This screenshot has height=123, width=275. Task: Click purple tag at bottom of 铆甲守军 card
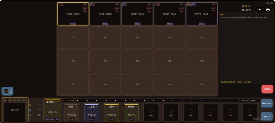pyautogui.click(x=202, y=24)
